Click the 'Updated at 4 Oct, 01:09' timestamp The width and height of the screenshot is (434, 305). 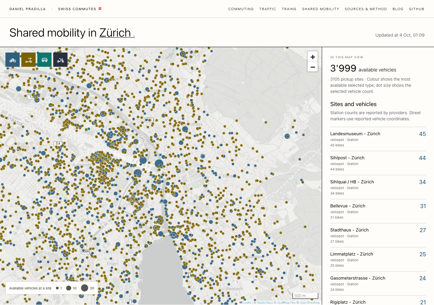pos(400,35)
